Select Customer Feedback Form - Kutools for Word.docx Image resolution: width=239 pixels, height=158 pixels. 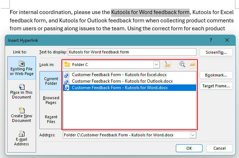[130, 88]
